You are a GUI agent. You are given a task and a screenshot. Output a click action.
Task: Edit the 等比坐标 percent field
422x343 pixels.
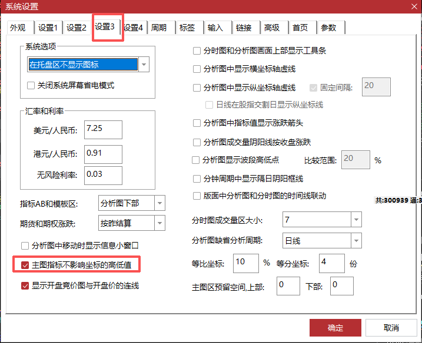click(246, 263)
